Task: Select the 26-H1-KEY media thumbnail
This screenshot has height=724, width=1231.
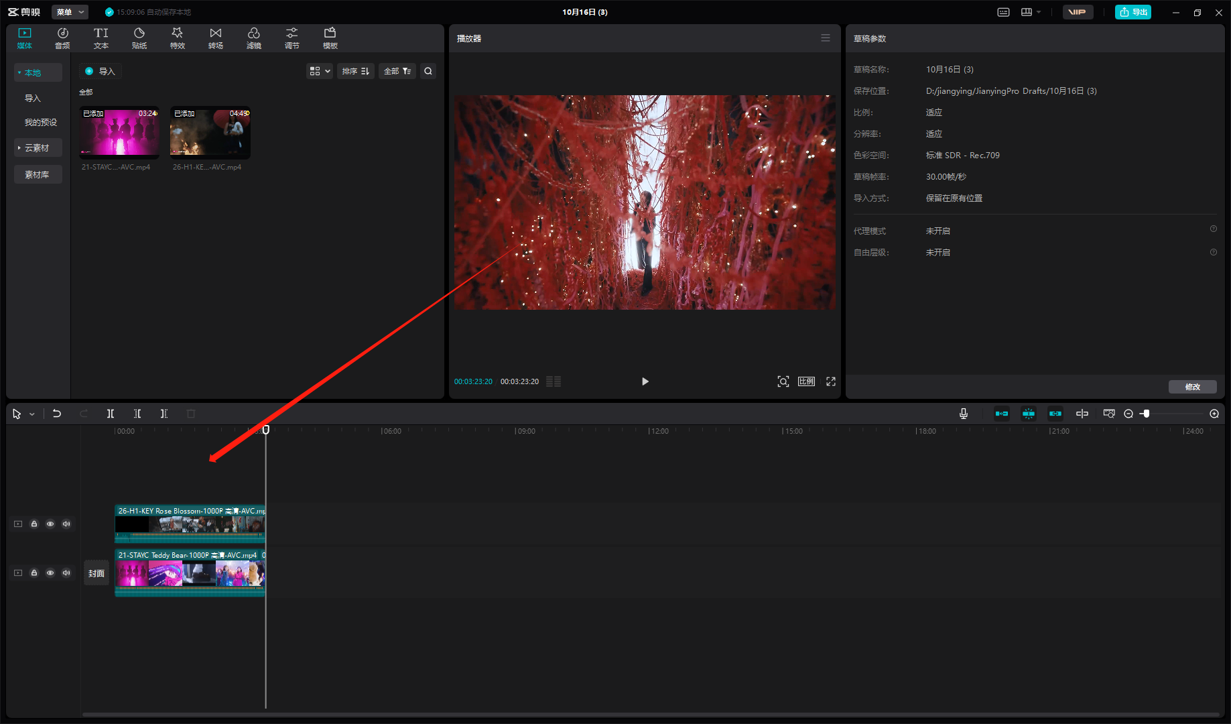Action: 210,133
